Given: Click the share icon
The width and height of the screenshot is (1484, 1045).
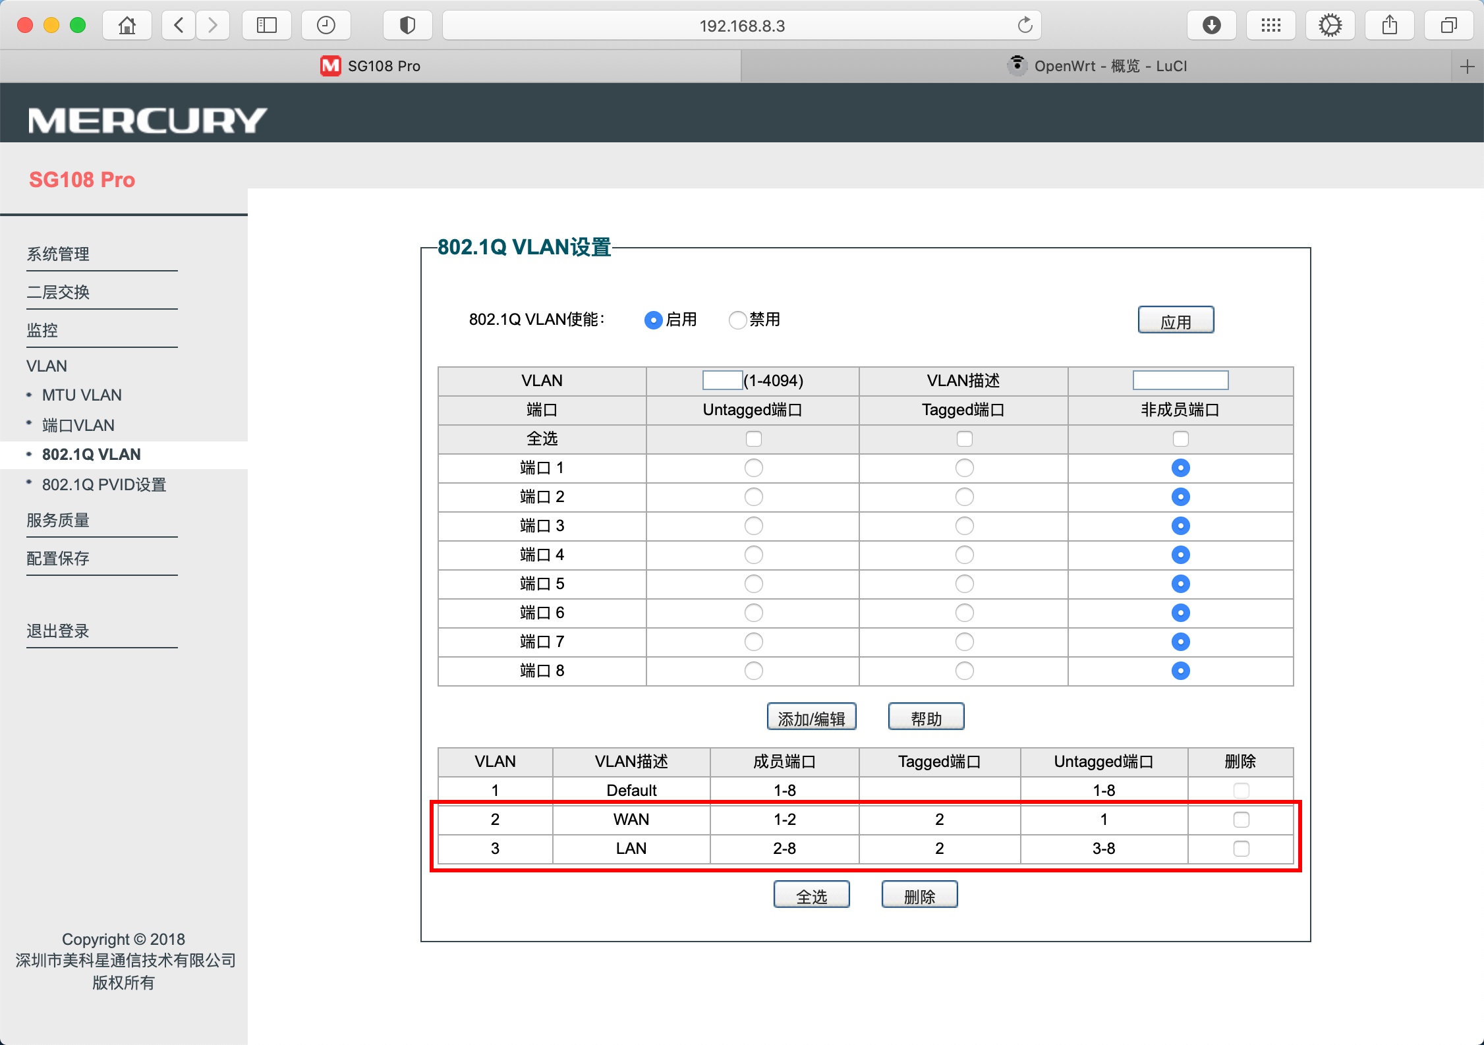Looking at the screenshot, I should (1389, 25).
